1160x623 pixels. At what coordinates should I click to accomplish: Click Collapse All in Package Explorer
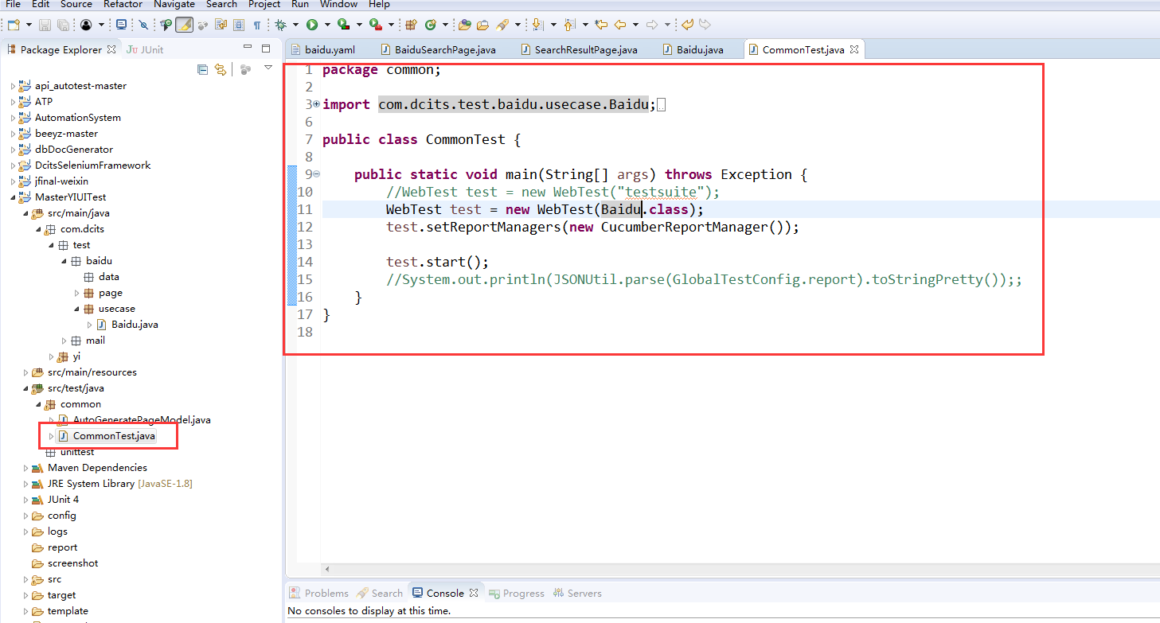click(202, 69)
